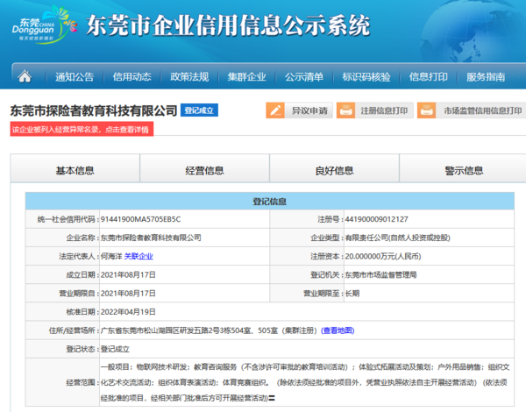Click the 注册资本 label

click(x=327, y=256)
